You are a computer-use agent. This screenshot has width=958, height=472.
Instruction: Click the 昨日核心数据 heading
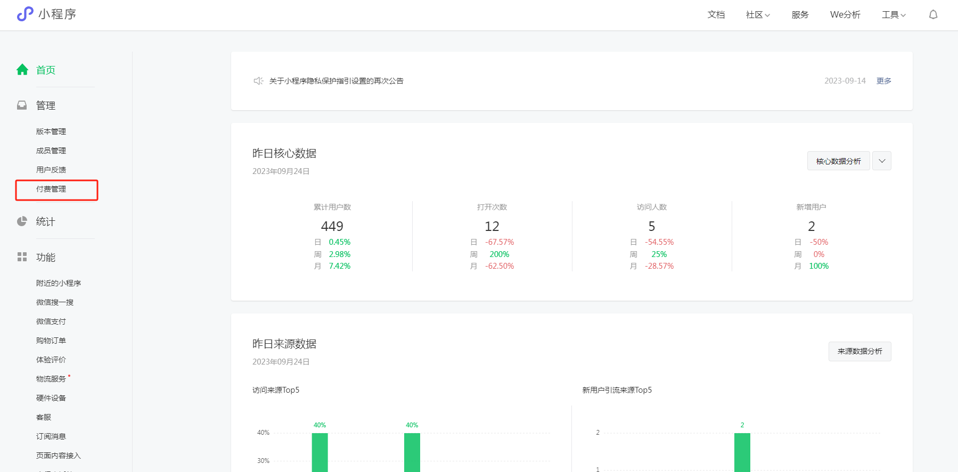tap(284, 153)
